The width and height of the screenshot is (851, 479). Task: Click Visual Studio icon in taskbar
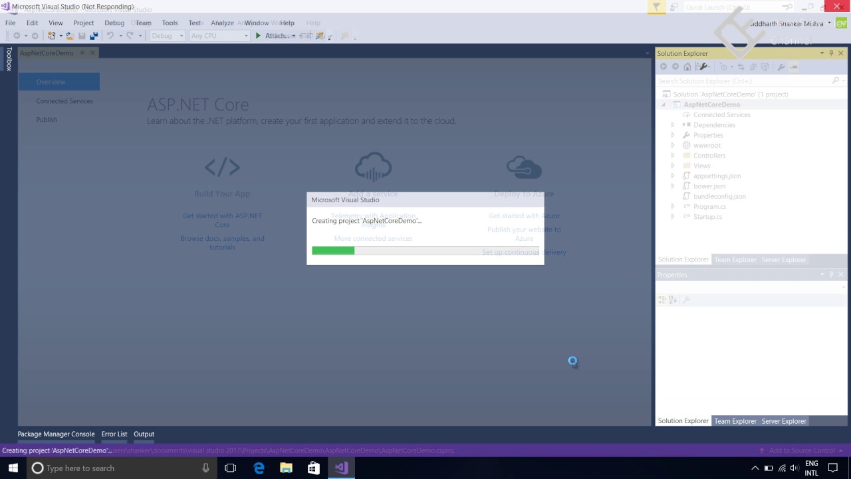(x=341, y=468)
